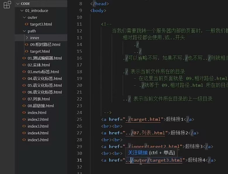Viewport: 228px width, 174px height.
Task: Expand the inner folder
Action: (27, 38)
